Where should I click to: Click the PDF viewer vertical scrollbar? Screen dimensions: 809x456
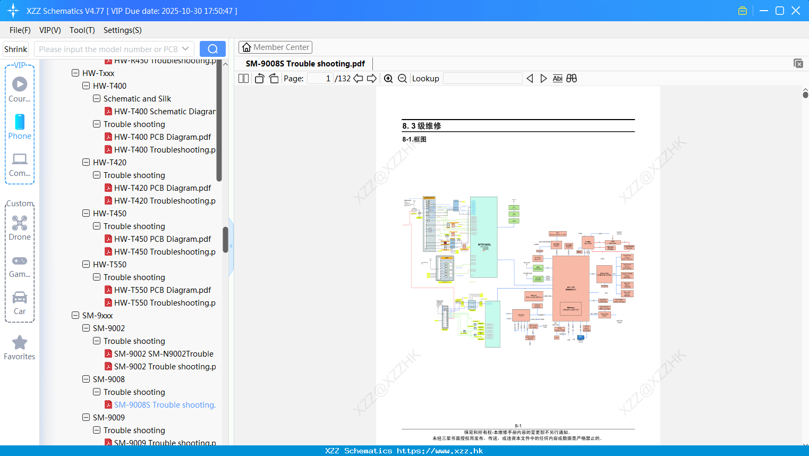[x=805, y=95]
